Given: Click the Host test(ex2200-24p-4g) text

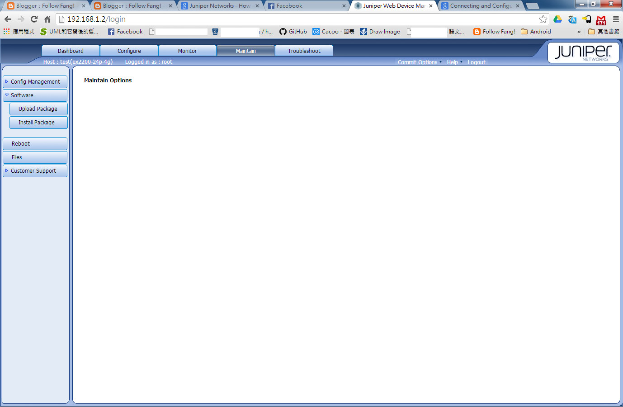Looking at the screenshot, I should 78,62.
